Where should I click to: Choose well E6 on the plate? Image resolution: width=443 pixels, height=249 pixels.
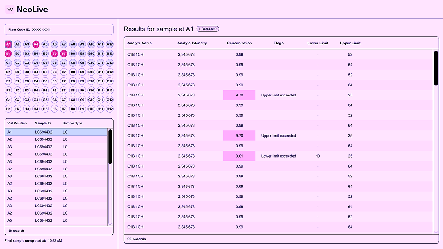point(54,81)
